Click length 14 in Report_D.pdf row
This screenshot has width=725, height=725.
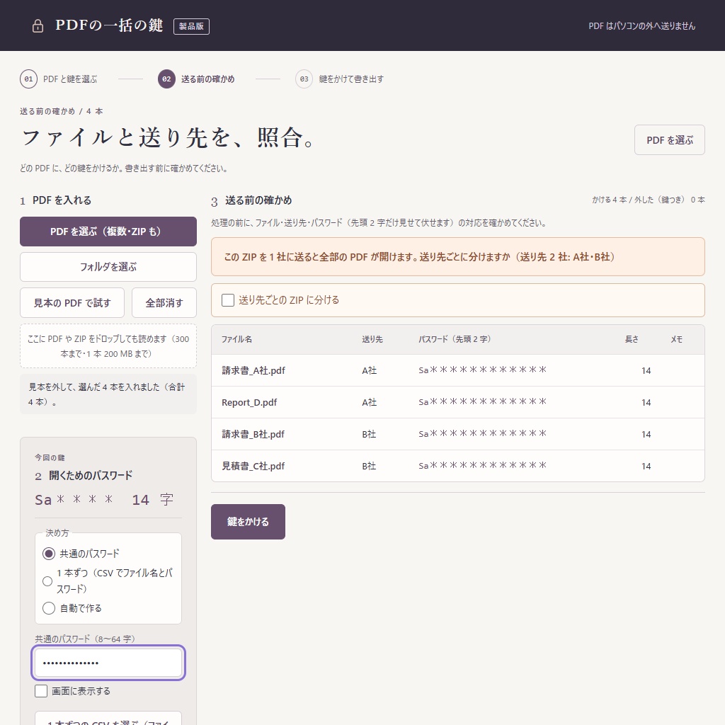(646, 403)
